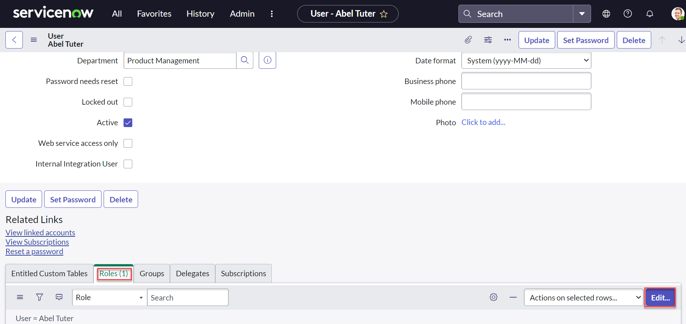Add current page to favorites star

[384, 14]
